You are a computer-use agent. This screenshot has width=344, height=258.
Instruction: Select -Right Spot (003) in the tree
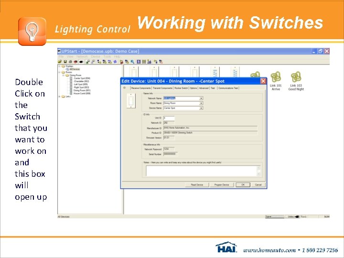click(81, 87)
